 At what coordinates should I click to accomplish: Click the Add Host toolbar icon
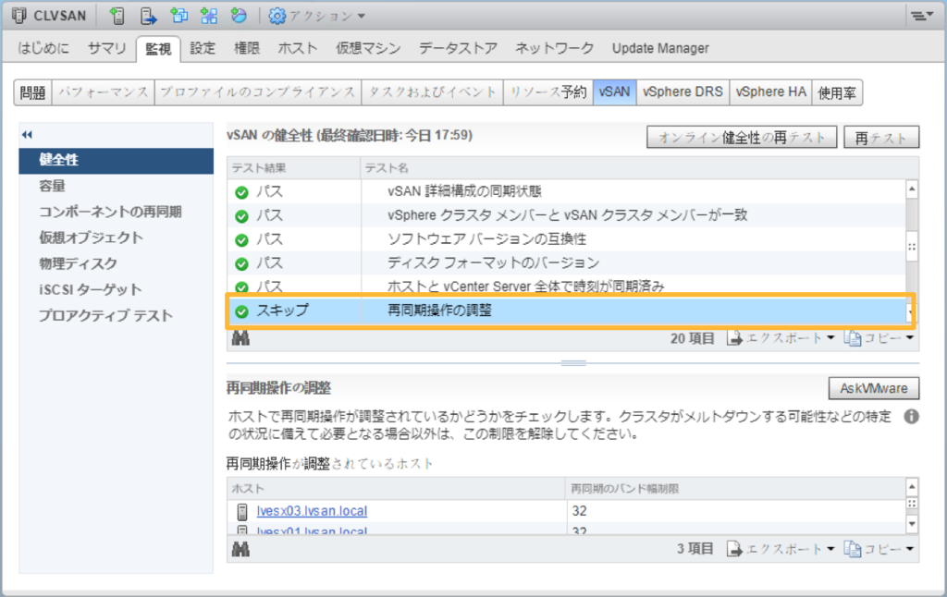point(117,16)
